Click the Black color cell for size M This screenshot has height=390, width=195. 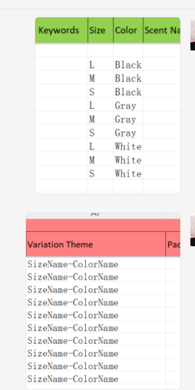[128, 79]
